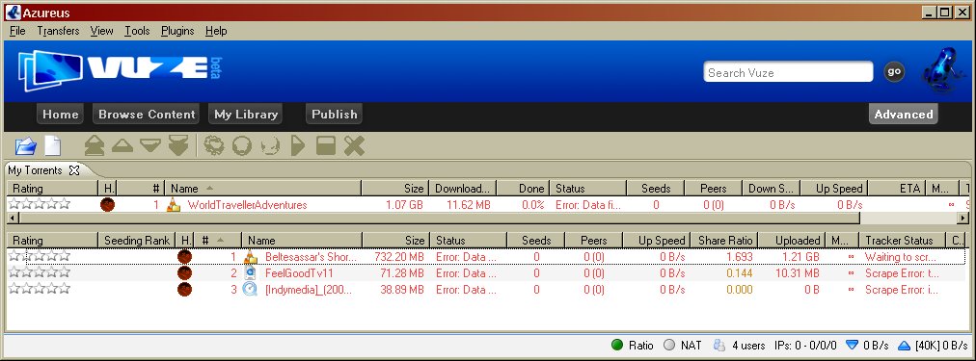The height and width of the screenshot is (361, 976).
Task: Open the File menu
Action: (x=17, y=31)
